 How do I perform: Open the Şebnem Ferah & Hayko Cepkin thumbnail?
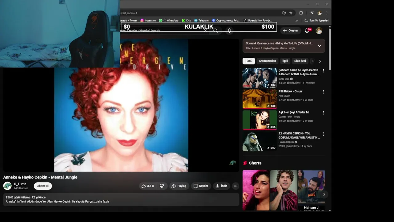[260, 78]
